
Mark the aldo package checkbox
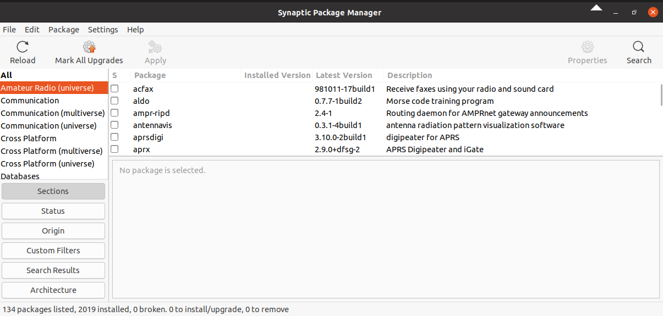coord(114,101)
